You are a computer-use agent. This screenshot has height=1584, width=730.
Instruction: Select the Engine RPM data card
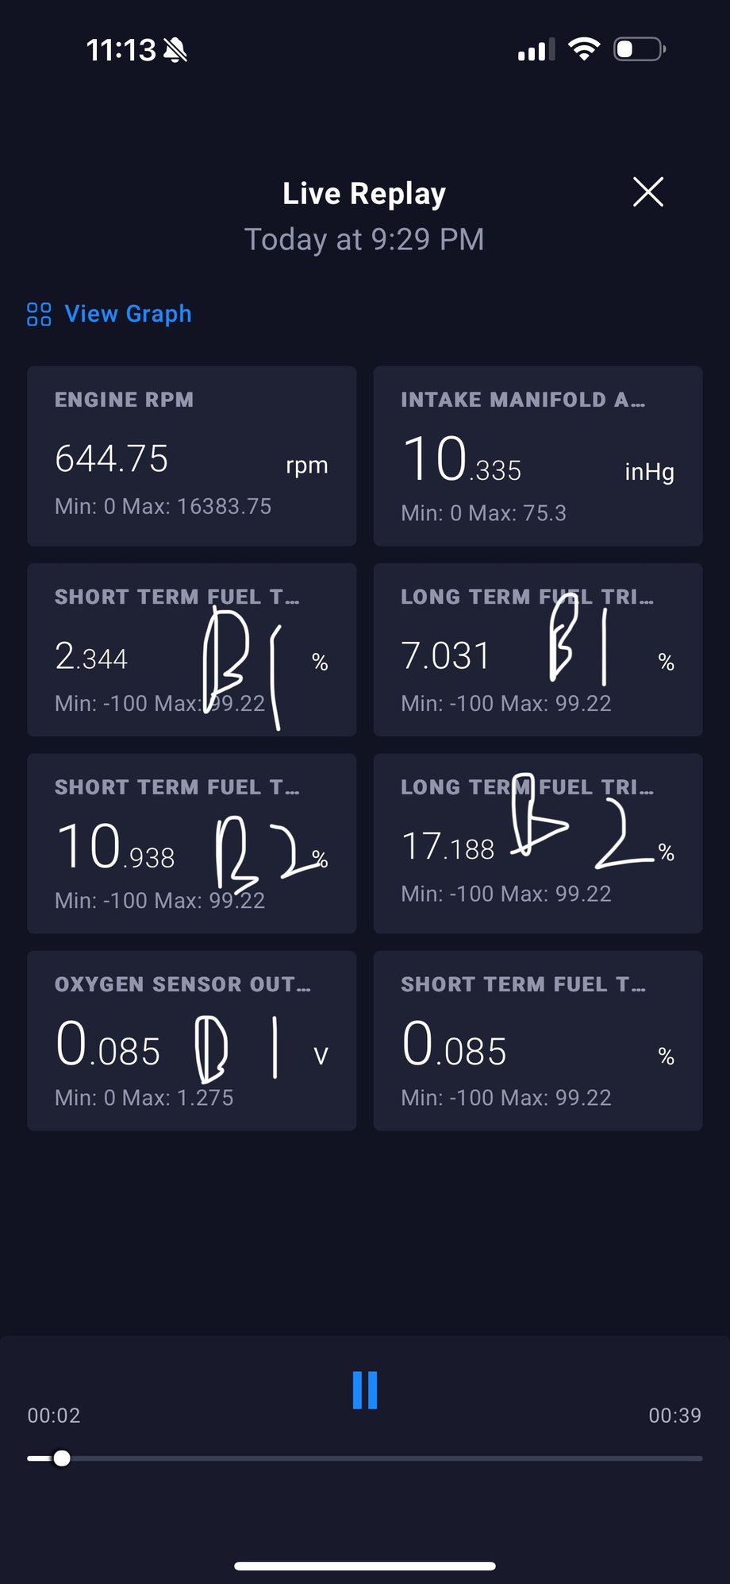191,456
